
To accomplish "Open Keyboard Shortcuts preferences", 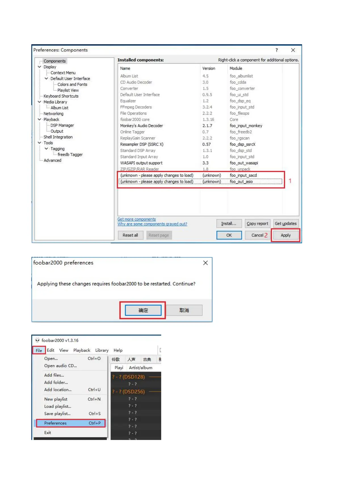I will pos(61,96).
